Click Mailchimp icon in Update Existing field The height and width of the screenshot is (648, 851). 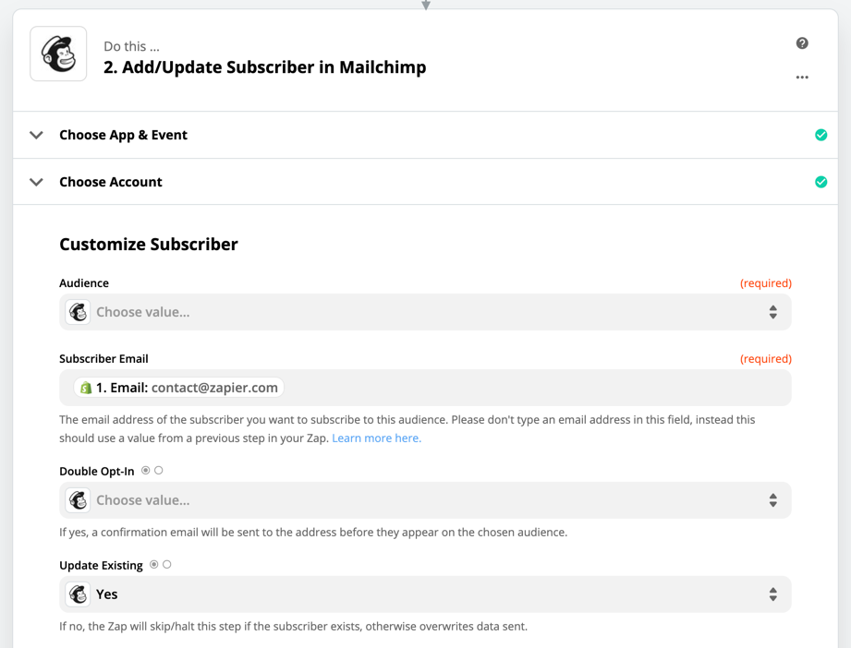(x=79, y=594)
